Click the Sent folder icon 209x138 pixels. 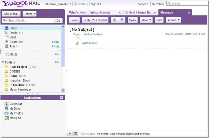[6, 37]
